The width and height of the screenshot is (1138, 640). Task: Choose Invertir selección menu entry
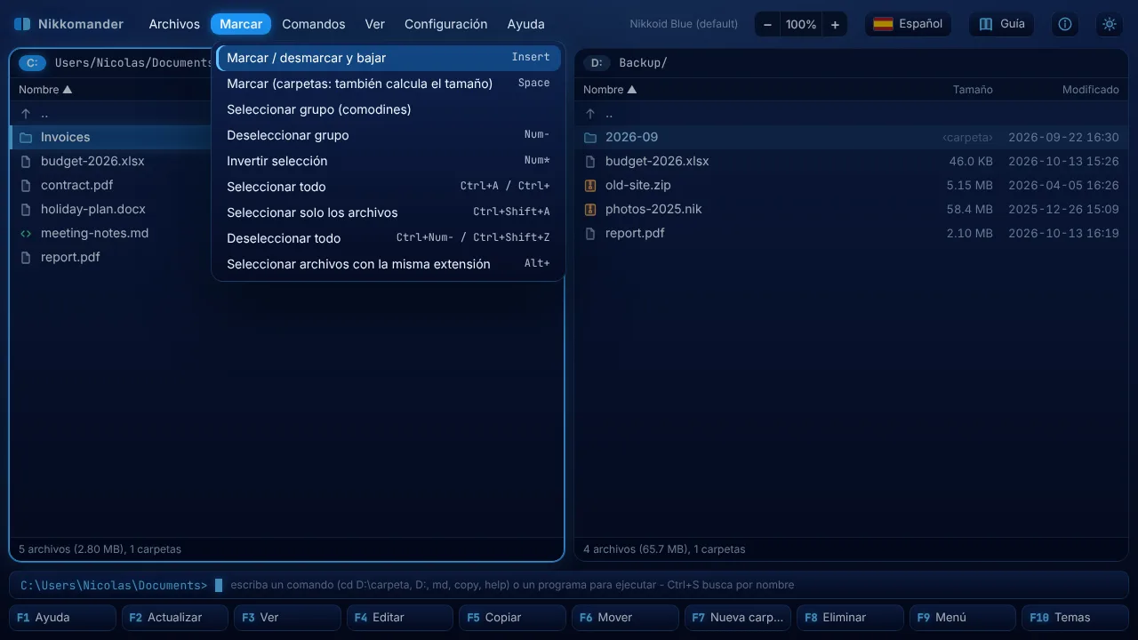tap(389, 161)
